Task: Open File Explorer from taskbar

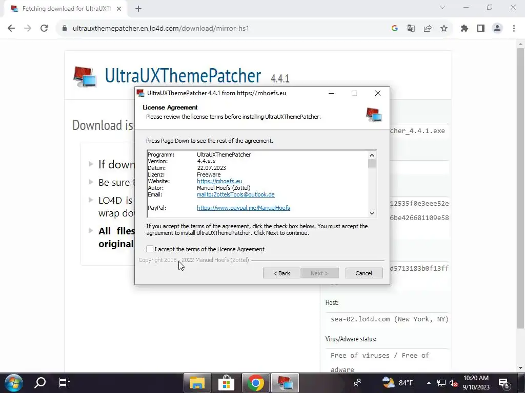Action: point(197,383)
